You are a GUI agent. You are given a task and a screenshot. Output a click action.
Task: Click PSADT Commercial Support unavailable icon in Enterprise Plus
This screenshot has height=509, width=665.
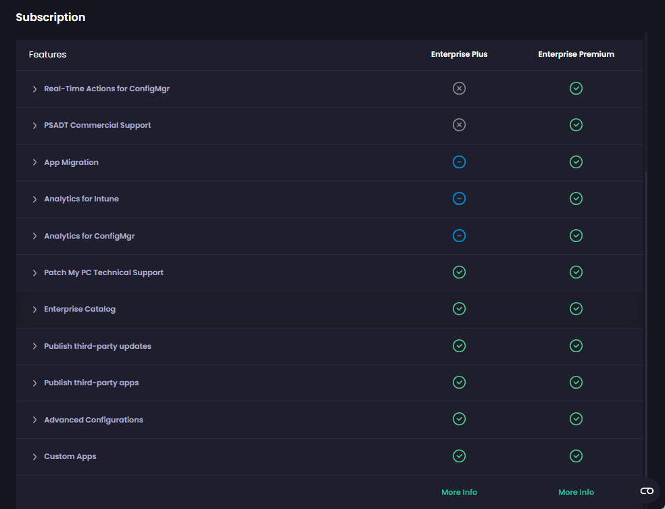tap(459, 125)
